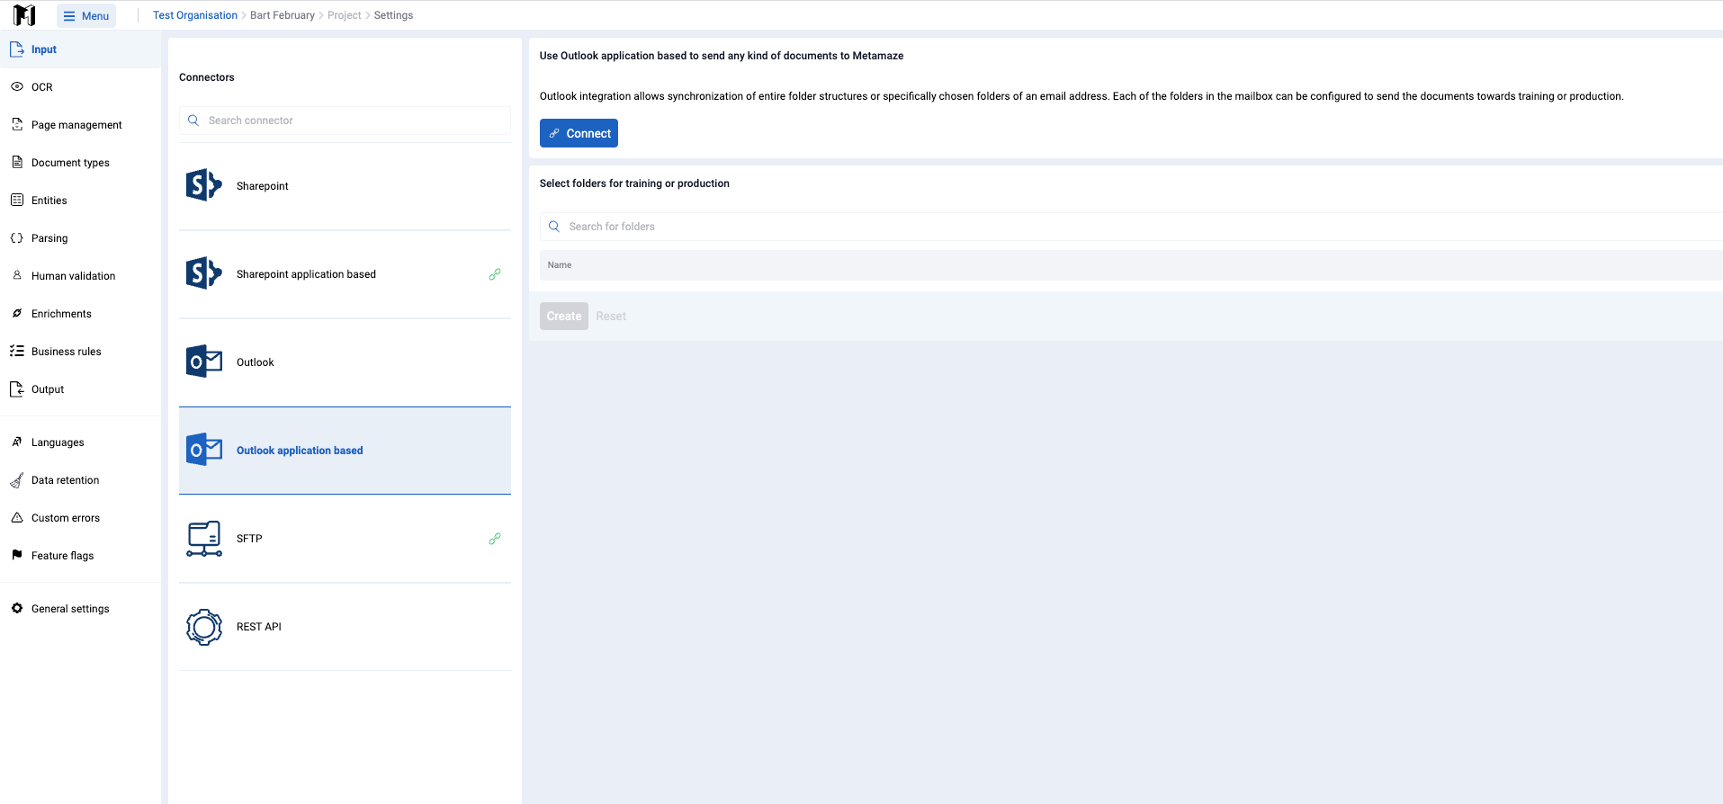
Task: Click the Project breadcrumb
Action: point(345,15)
